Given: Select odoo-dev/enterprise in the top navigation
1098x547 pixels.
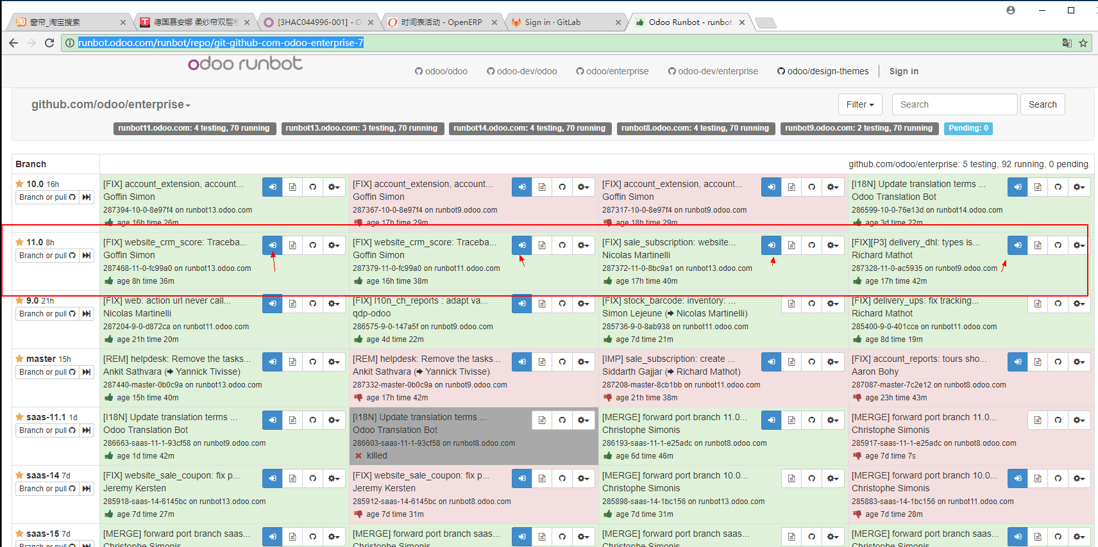Looking at the screenshot, I should [x=713, y=71].
